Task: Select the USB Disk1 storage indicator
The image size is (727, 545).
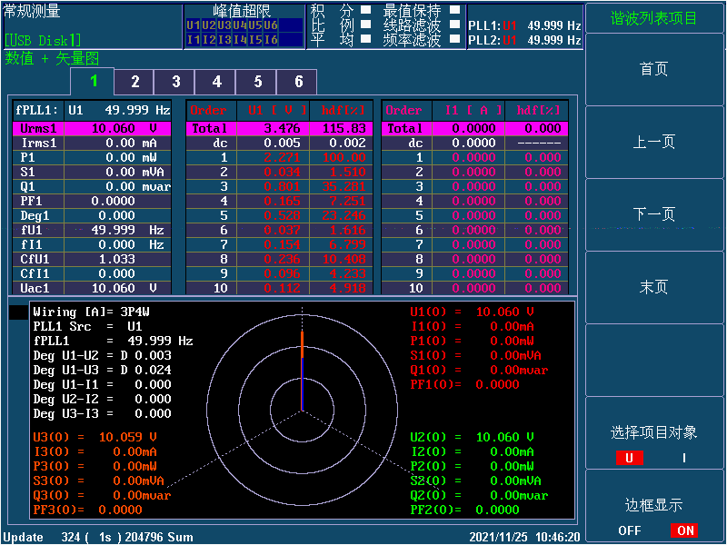Action: [x=43, y=40]
